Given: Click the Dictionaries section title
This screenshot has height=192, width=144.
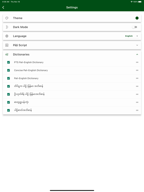Looking at the screenshot, I should 21,54.
